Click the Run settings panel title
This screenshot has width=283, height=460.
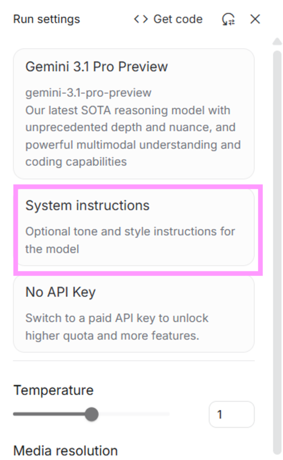47,19
